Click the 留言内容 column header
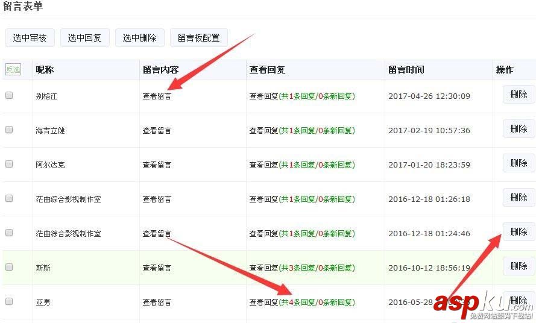 pos(160,70)
